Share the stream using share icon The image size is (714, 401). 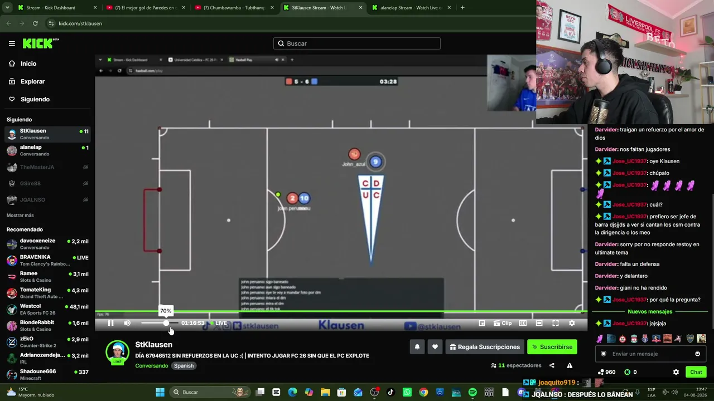coord(552,365)
